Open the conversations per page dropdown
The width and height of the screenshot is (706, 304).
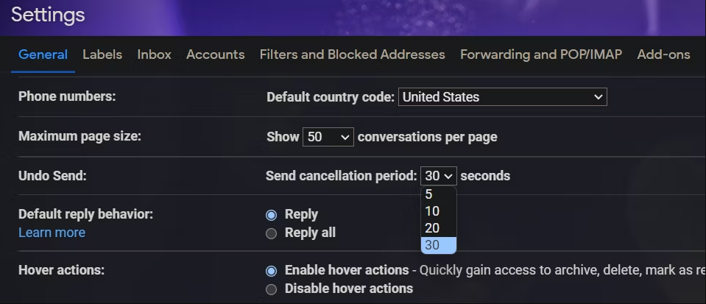click(x=328, y=137)
